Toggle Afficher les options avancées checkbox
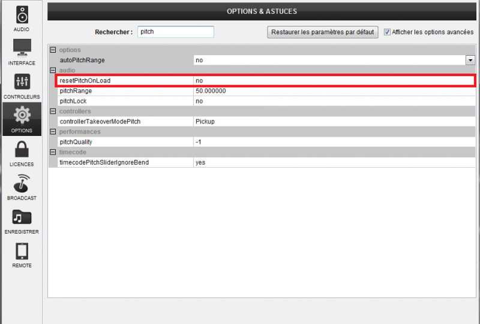The width and height of the screenshot is (480, 324). (x=387, y=32)
